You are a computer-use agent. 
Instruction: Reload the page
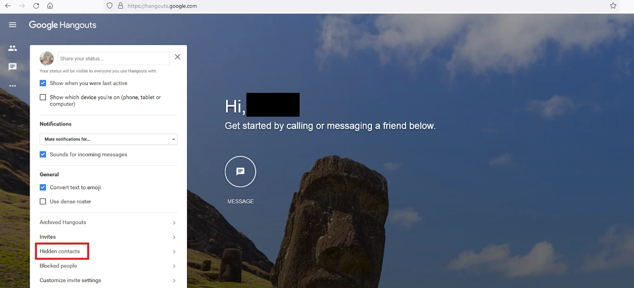pos(36,6)
